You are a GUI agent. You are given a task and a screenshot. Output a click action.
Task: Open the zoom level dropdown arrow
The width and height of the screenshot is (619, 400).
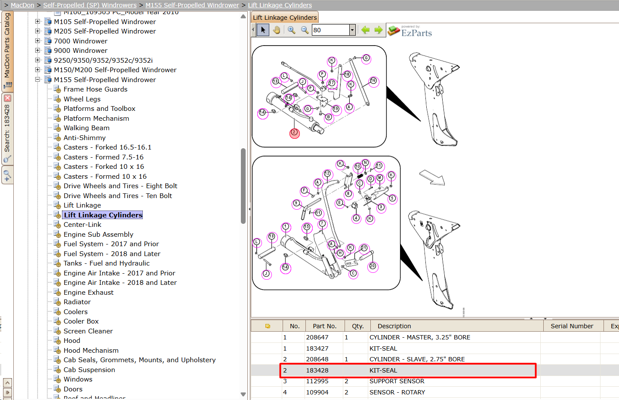[352, 30]
